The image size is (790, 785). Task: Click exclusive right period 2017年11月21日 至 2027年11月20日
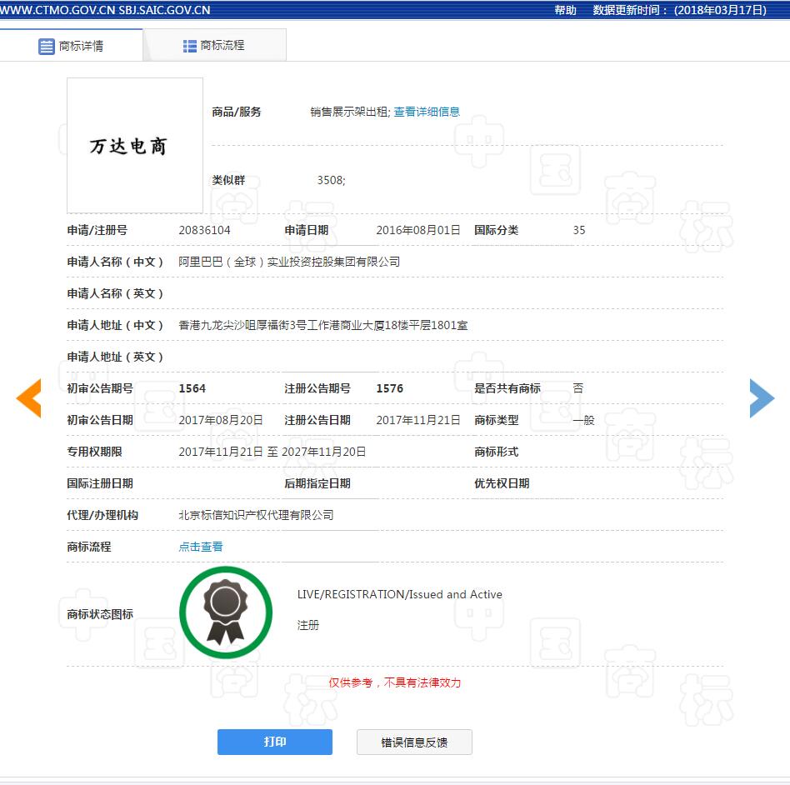click(x=272, y=452)
